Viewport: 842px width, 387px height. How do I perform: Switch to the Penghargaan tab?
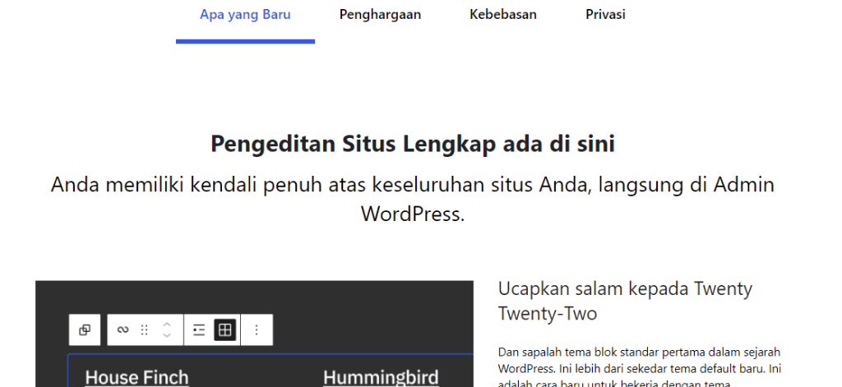point(380,15)
